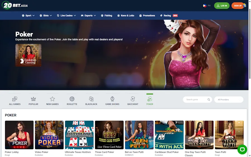
Task: Choose the Roulette wheel icon
Action: [x=72, y=99]
